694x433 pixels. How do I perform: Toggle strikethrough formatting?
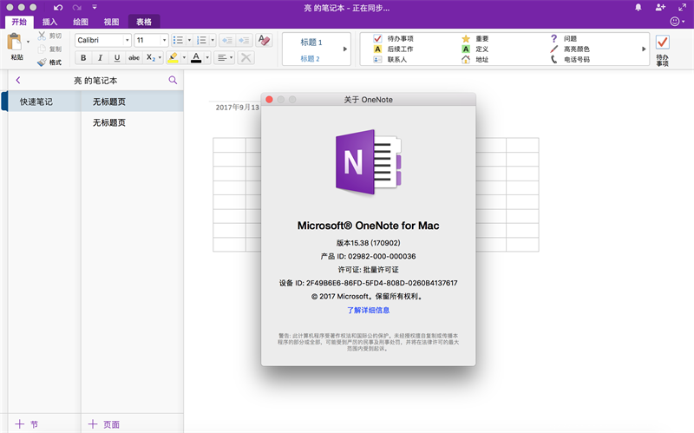(x=134, y=57)
